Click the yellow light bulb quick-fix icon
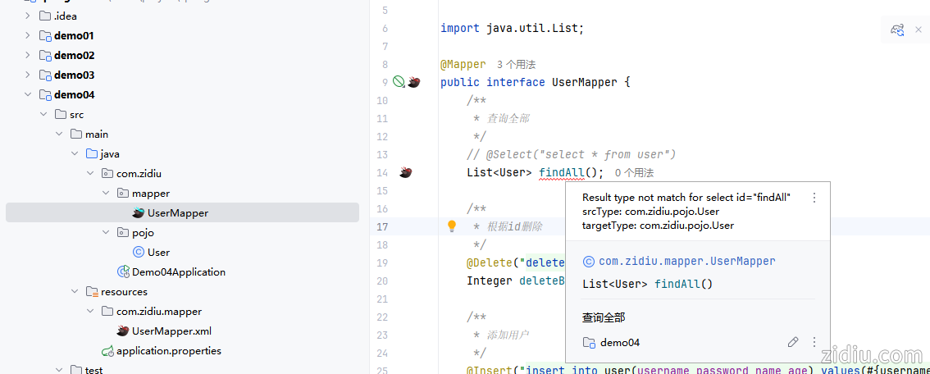930x374 pixels. [x=451, y=226]
